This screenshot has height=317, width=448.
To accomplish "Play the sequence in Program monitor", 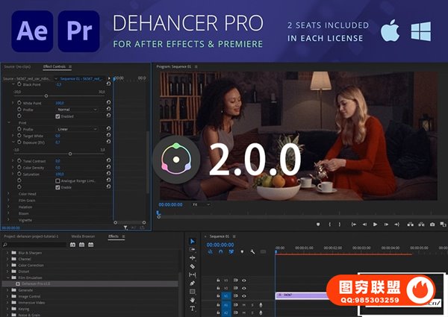I will tap(375, 224).
